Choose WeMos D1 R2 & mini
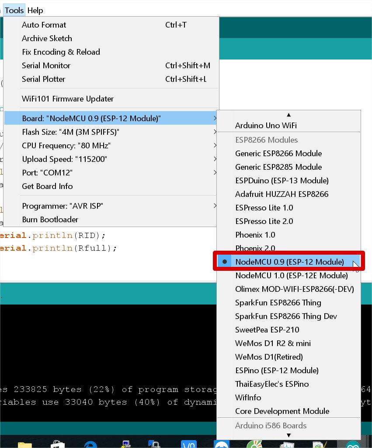372x448 pixels. click(289, 343)
